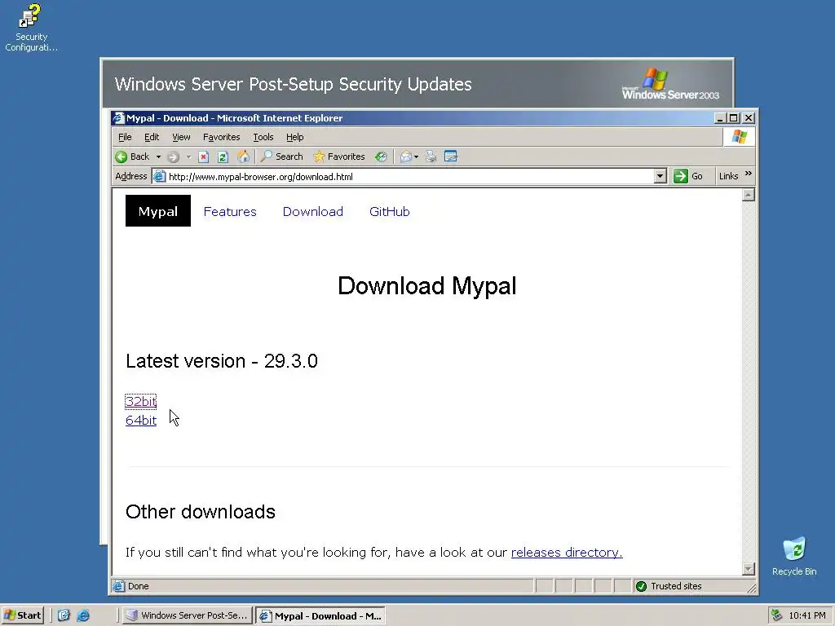Open the File menu
Viewport: 835px width, 626px height.
[x=125, y=137]
